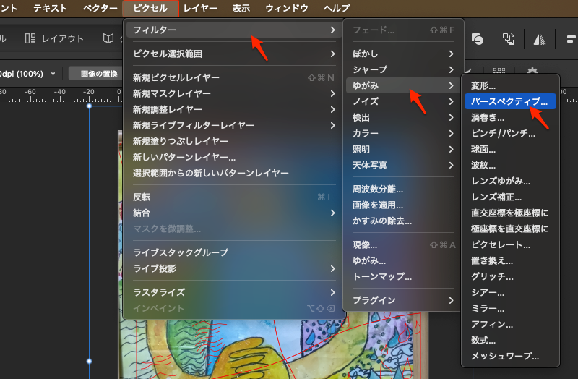Image resolution: width=578 pixels, height=379 pixels.
Task: Expand the プラグイン submenu
Action: (x=402, y=300)
